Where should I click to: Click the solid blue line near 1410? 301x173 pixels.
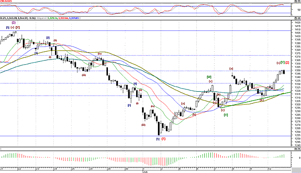pos(145,30)
